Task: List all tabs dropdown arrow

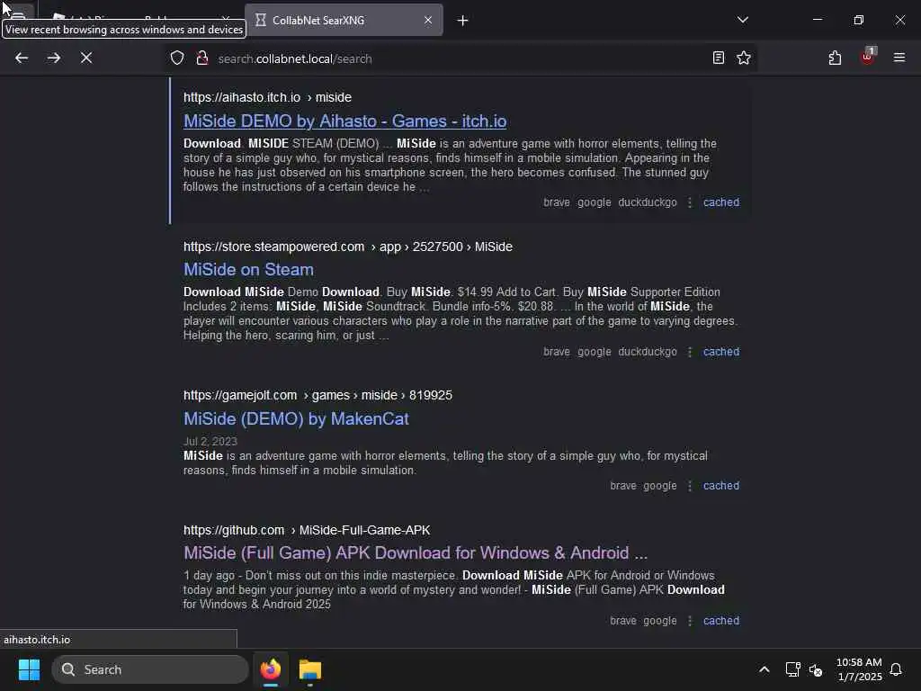Action: click(742, 20)
